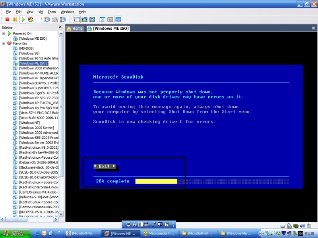Click the network adapter icon in VMware status bar

(x=296, y=226)
